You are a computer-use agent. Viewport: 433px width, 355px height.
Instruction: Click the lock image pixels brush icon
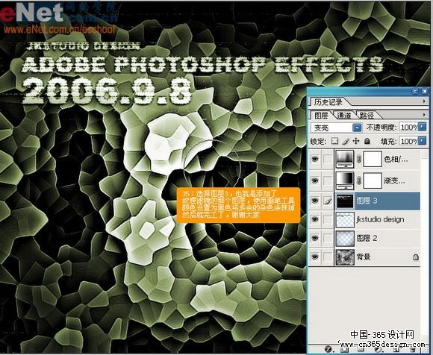tap(346, 141)
